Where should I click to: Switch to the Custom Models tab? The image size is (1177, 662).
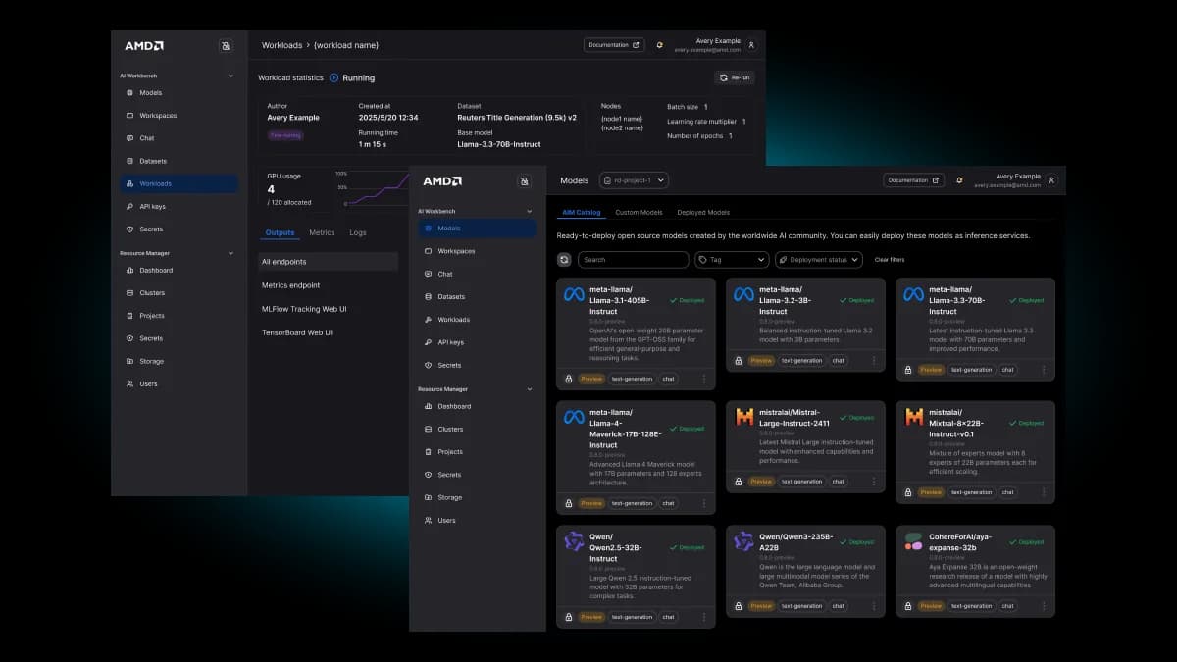point(639,212)
